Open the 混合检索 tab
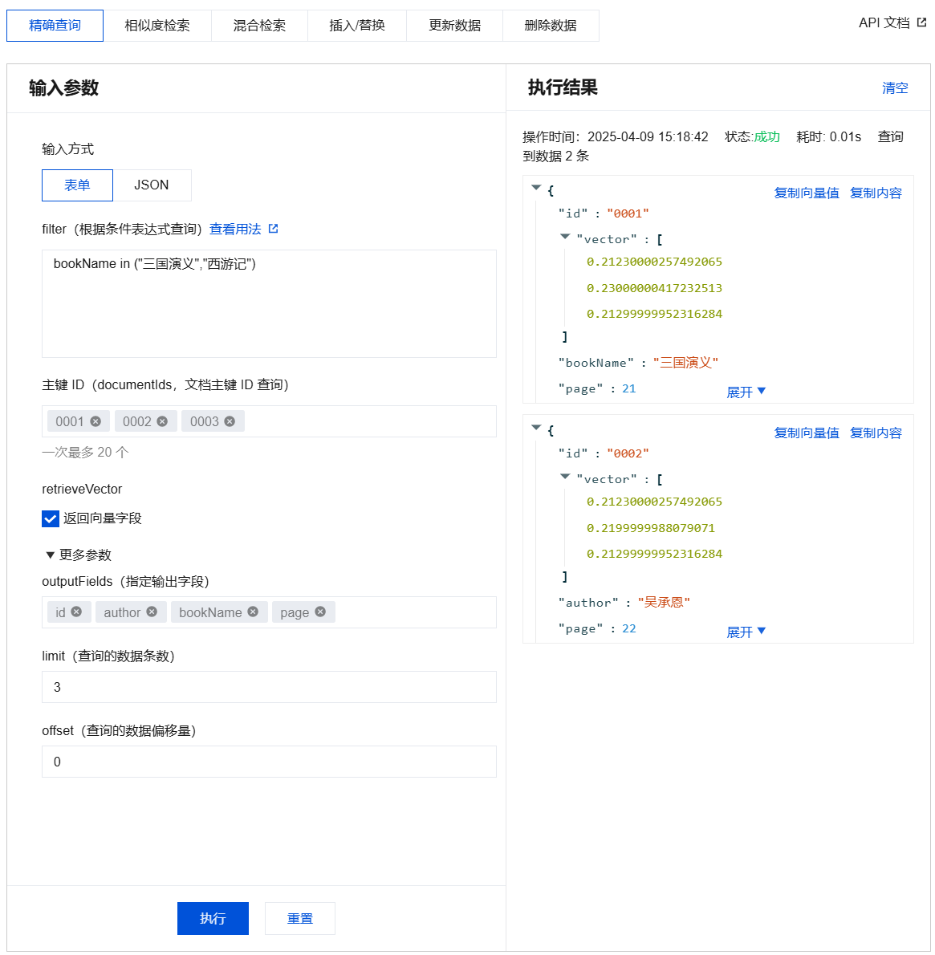Image resolution: width=935 pixels, height=955 pixels. [259, 26]
